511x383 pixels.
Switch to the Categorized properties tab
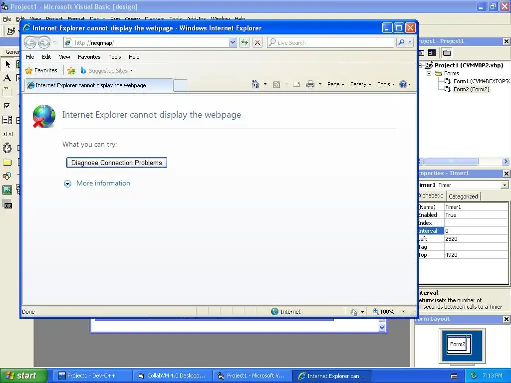pos(463,196)
